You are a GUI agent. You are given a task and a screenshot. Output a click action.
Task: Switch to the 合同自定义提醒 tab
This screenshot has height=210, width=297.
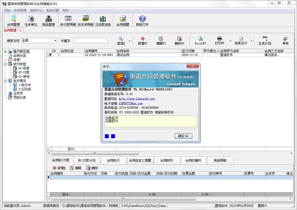(x=140, y=160)
